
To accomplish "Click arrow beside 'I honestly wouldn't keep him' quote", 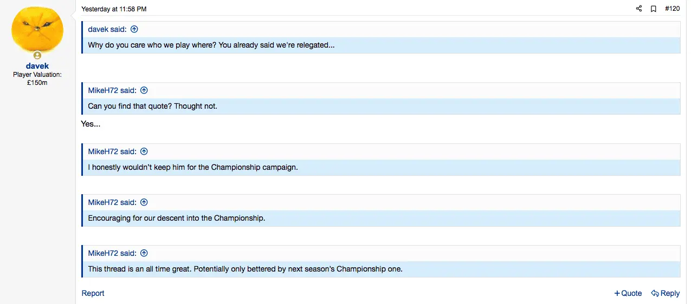I will pos(144,152).
